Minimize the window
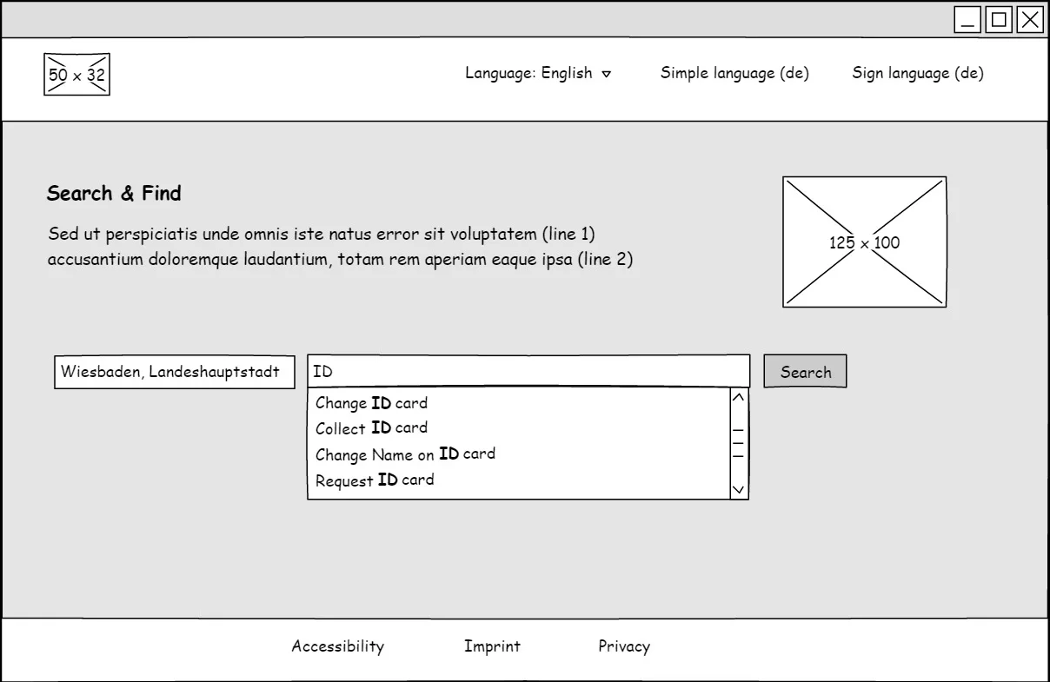1050x682 pixels. (x=967, y=20)
